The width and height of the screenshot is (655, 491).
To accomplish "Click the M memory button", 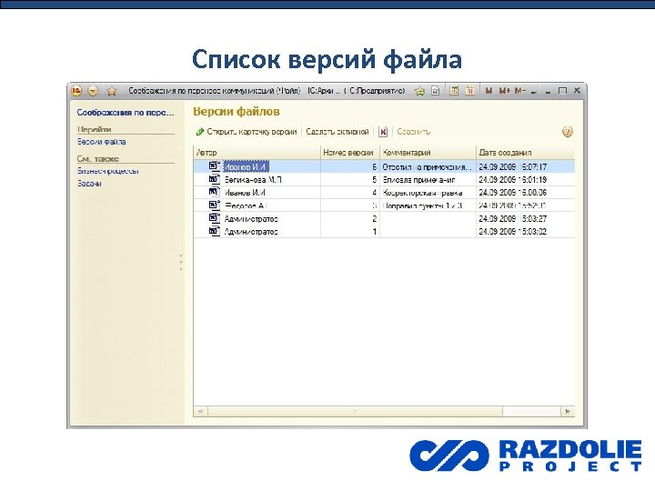I will (x=489, y=91).
